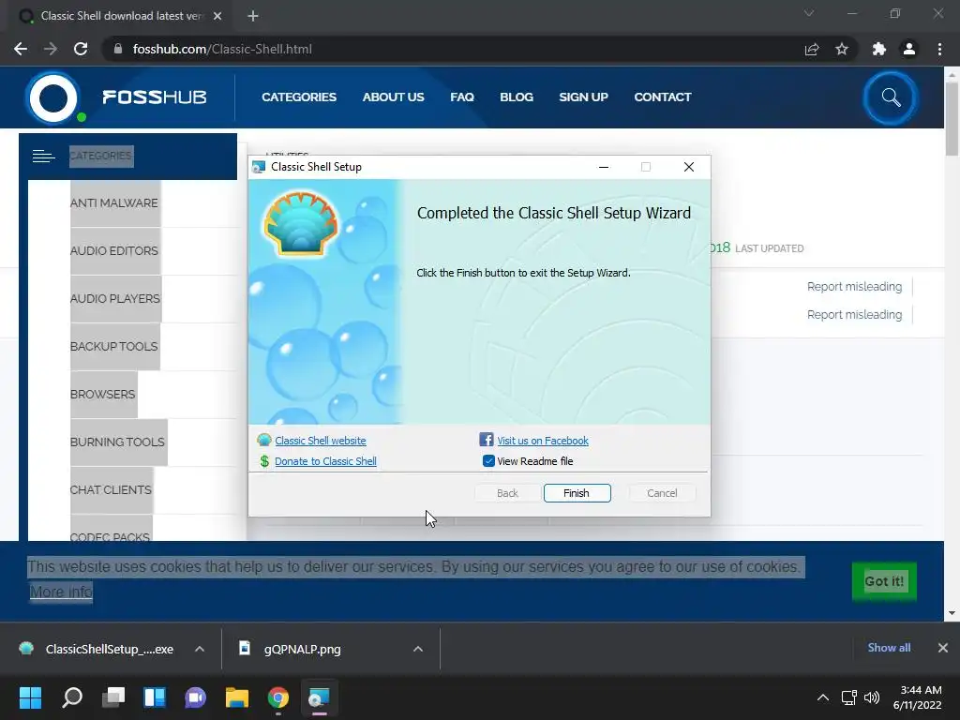Screen dimensions: 960x720
Task: Go back in Chrome
Action: [21, 49]
